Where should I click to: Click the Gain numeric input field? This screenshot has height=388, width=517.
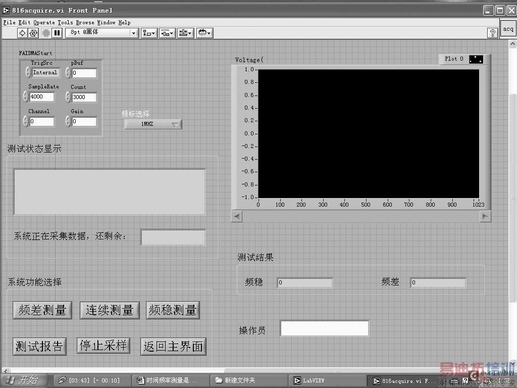(x=84, y=121)
